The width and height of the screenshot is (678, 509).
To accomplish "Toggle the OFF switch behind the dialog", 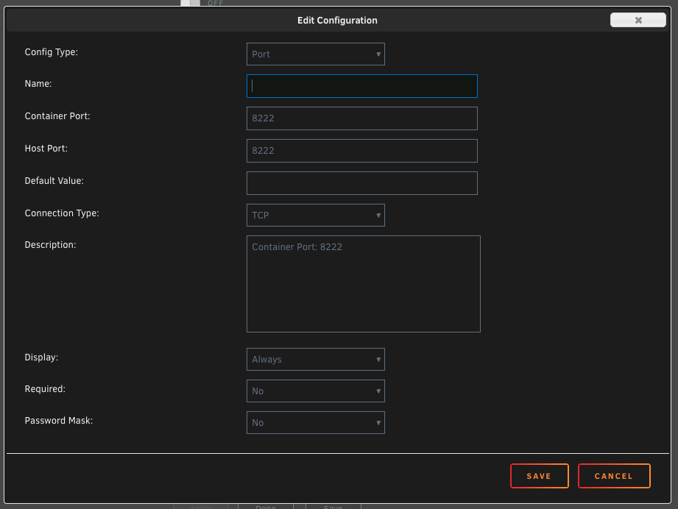I will [x=190, y=3].
